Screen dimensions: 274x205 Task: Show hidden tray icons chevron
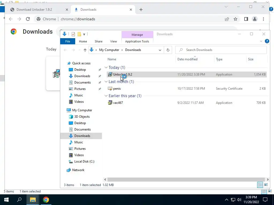(x=226, y=200)
